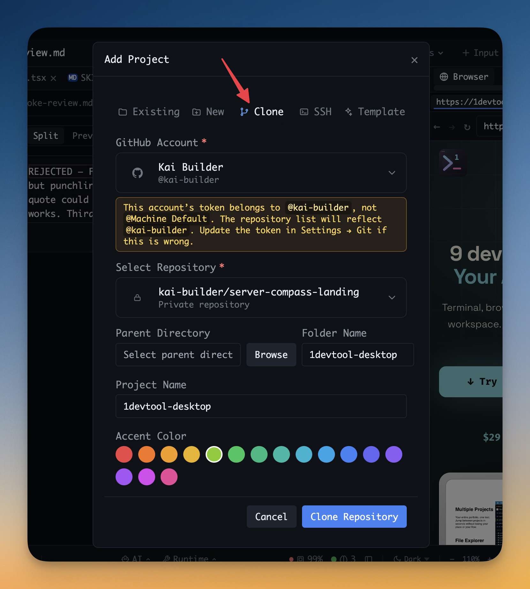The width and height of the screenshot is (530, 589).
Task: Open the Select Repository dropdown
Action: click(392, 298)
